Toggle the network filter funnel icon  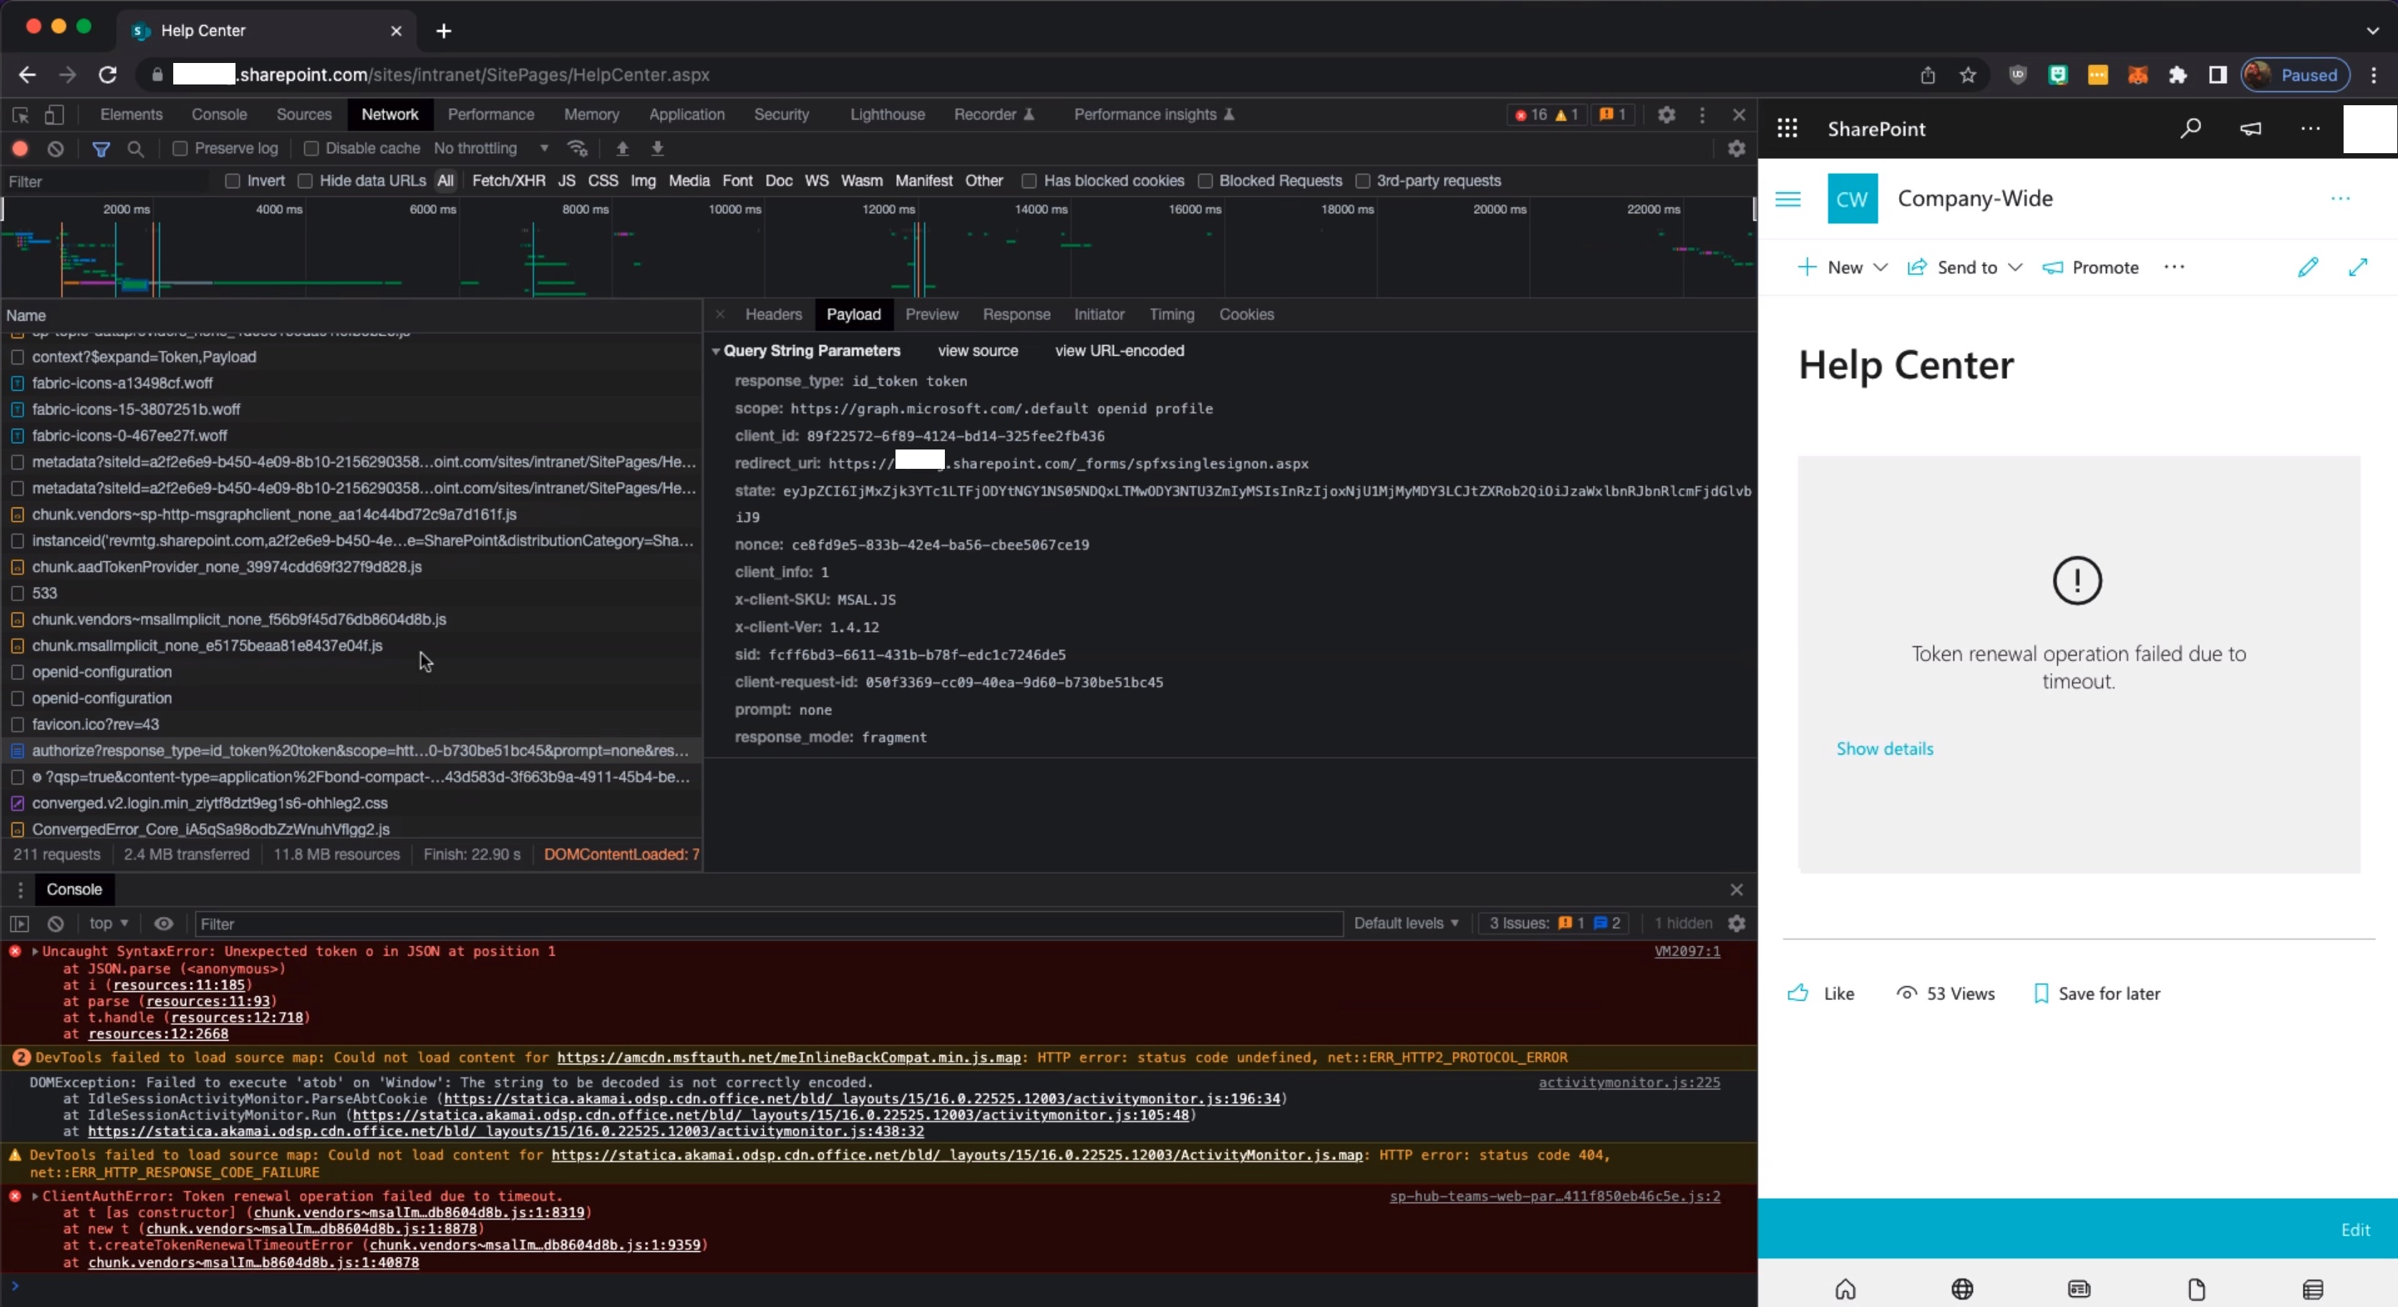(100, 148)
